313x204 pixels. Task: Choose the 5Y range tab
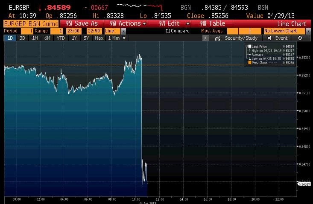pos(86,38)
